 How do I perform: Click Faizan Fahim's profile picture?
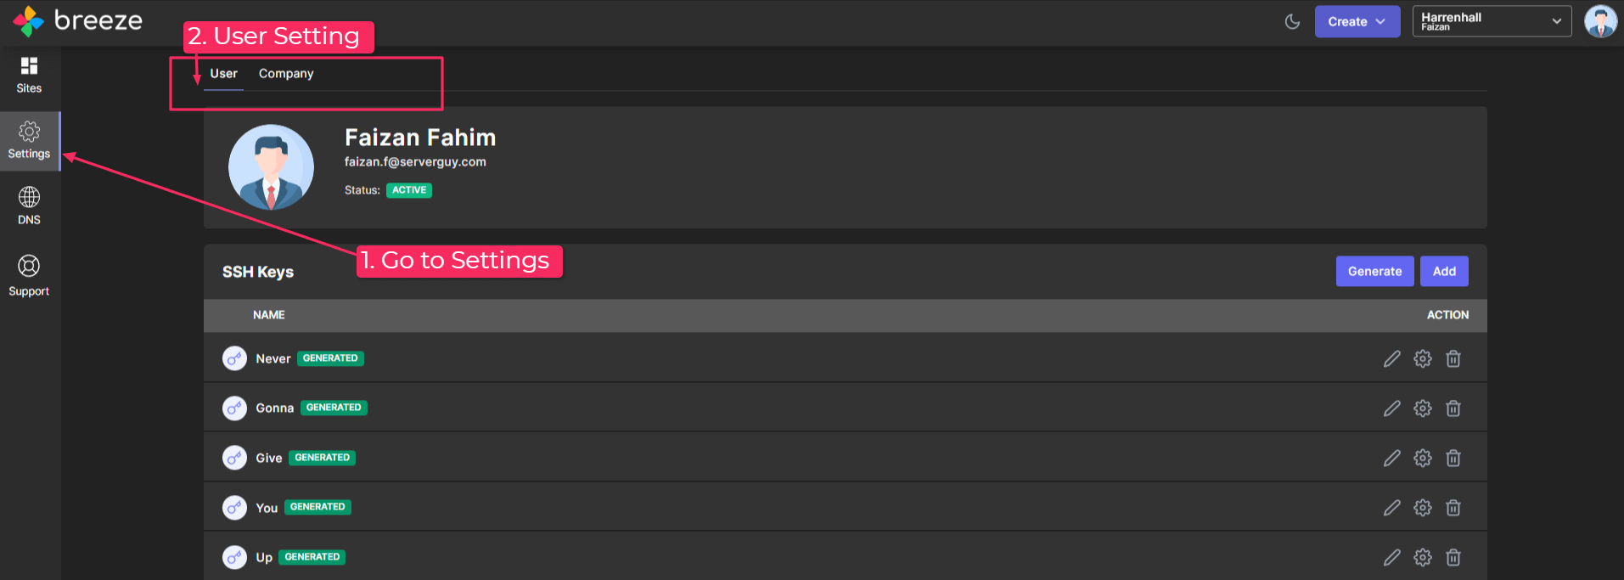tap(271, 167)
